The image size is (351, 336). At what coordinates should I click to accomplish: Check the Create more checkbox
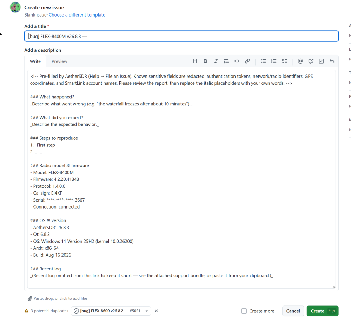click(244, 311)
